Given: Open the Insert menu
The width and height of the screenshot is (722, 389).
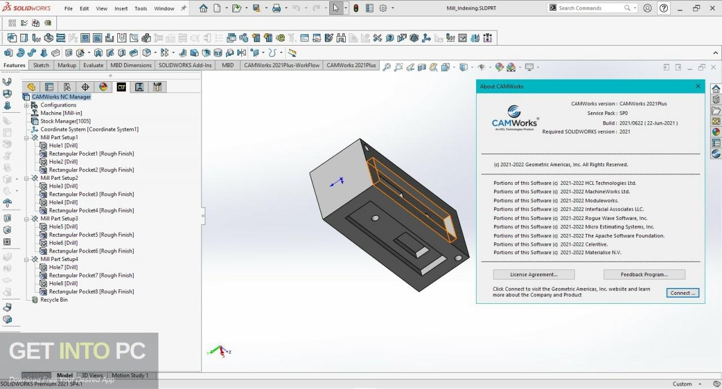Looking at the screenshot, I should tap(121, 8).
